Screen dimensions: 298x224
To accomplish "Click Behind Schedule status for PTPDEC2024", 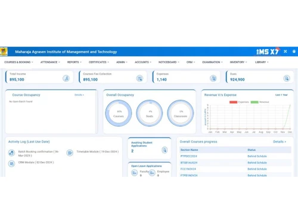I will click(257, 156).
